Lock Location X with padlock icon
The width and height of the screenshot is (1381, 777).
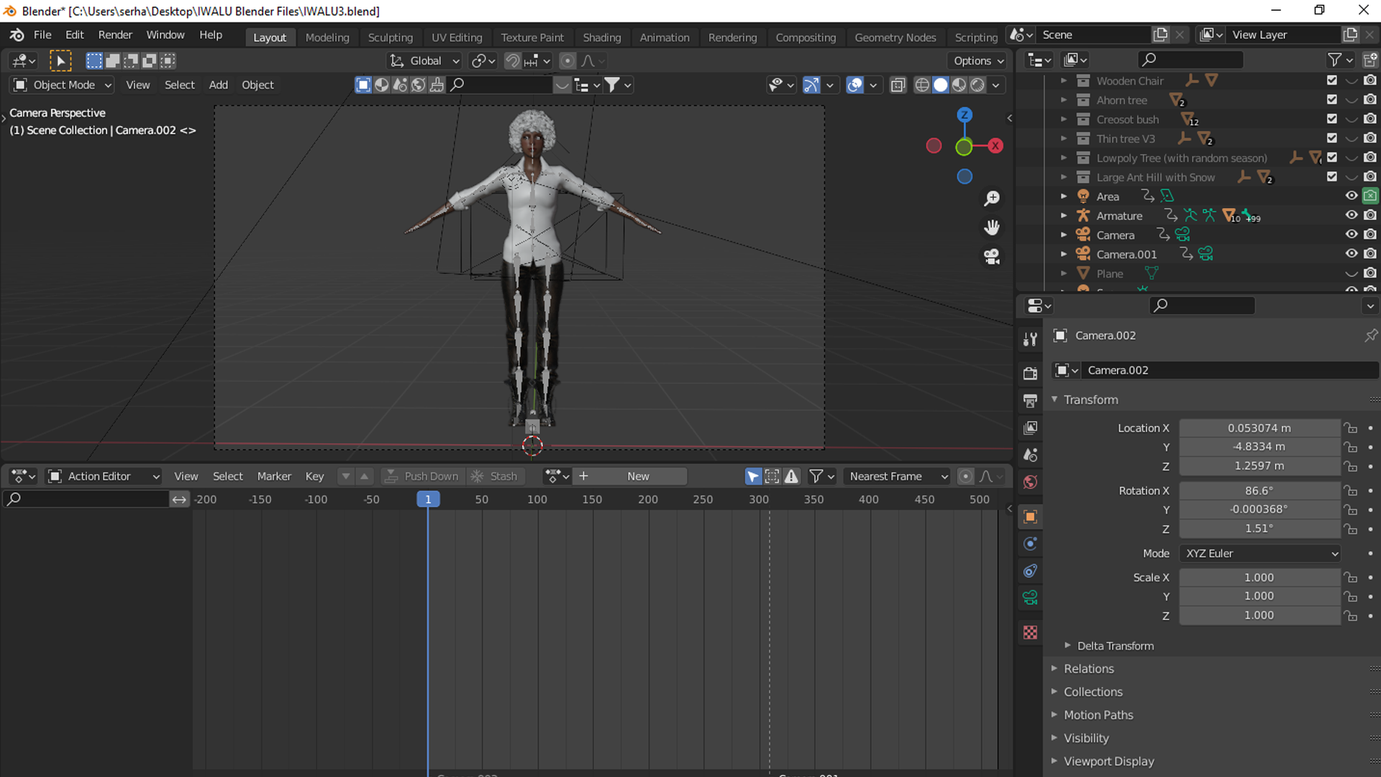pyautogui.click(x=1351, y=428)
